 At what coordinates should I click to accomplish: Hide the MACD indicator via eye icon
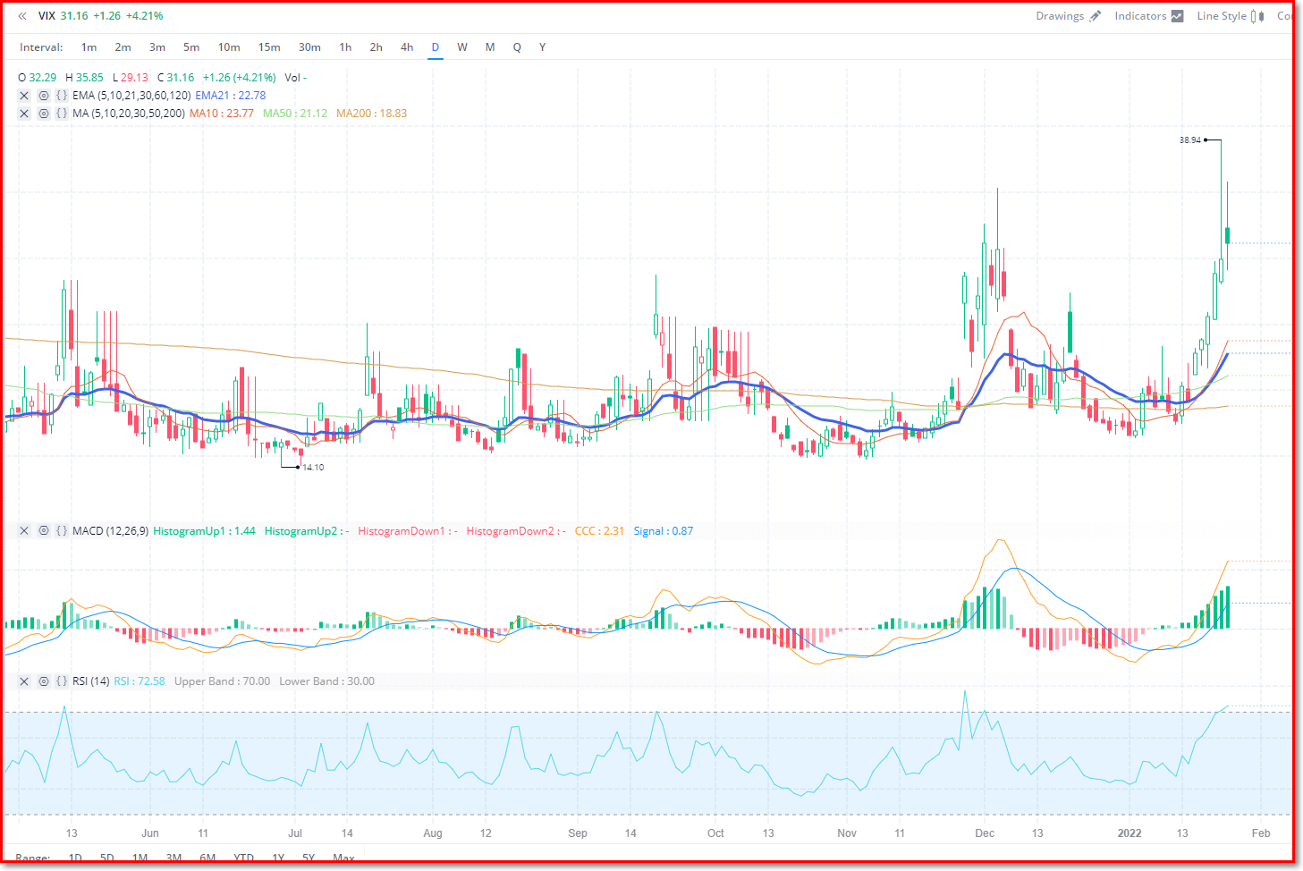pos(43,531)
